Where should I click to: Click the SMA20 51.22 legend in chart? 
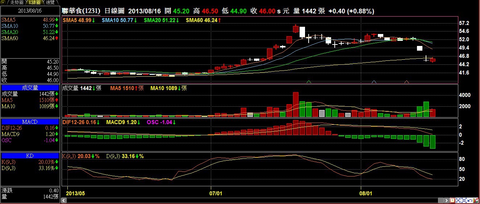click(x=162, y=20)
